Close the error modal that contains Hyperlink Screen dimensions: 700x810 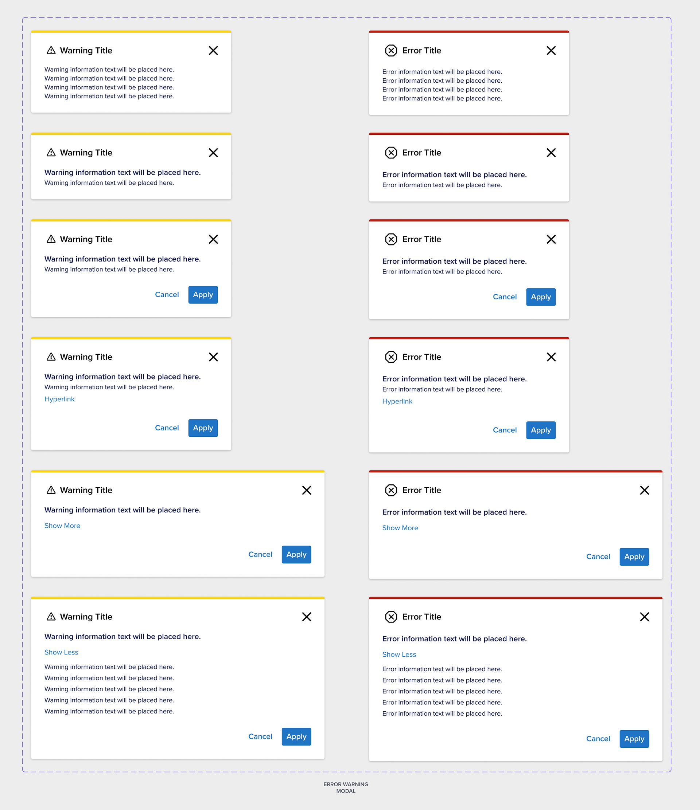click(x=551, y=357)
